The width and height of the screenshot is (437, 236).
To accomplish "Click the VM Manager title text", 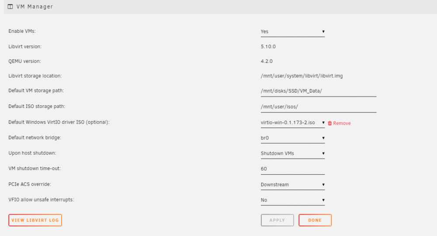I will tap(35, 7).
